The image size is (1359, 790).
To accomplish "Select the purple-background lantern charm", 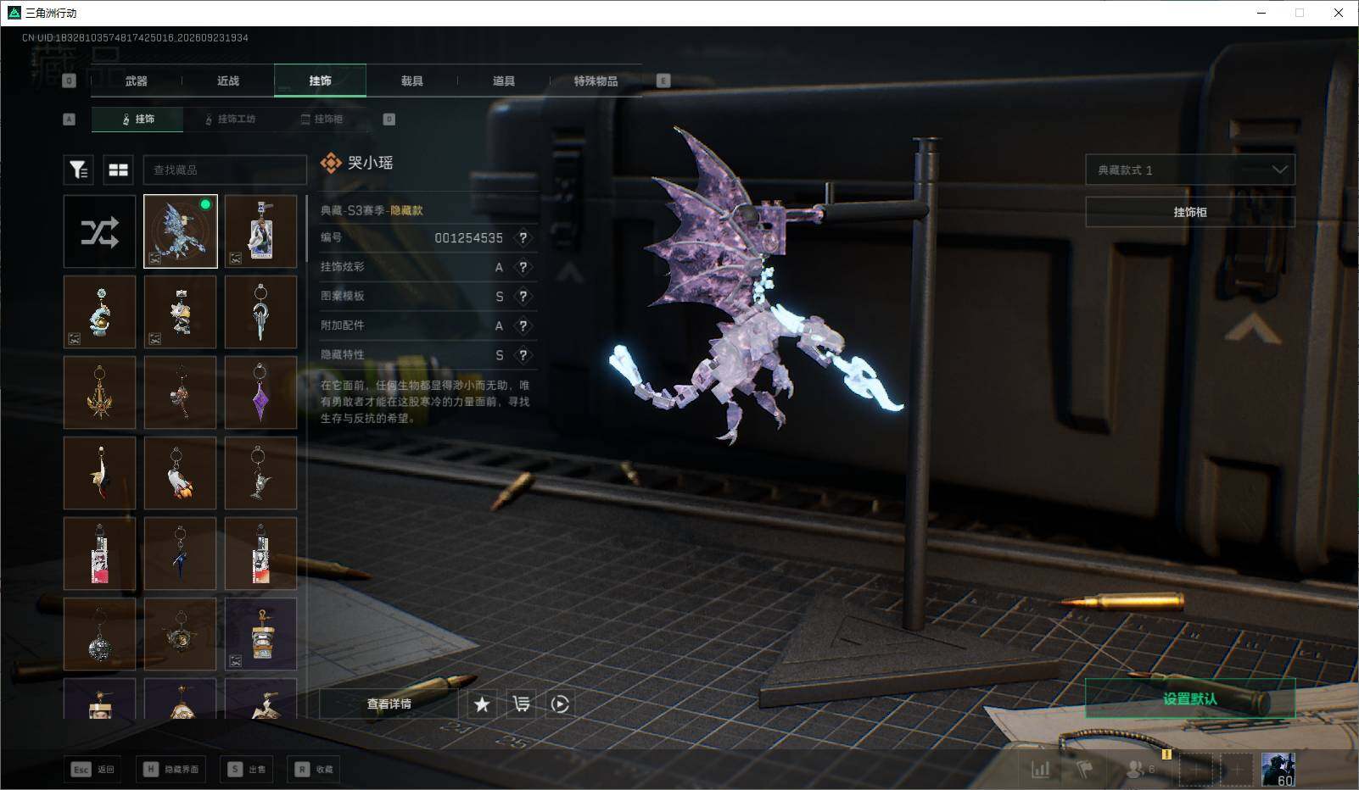I will coord(261,634).
